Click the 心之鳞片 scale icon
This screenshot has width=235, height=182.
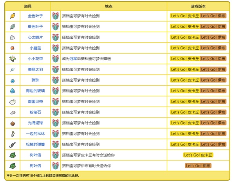click(13, 37)
